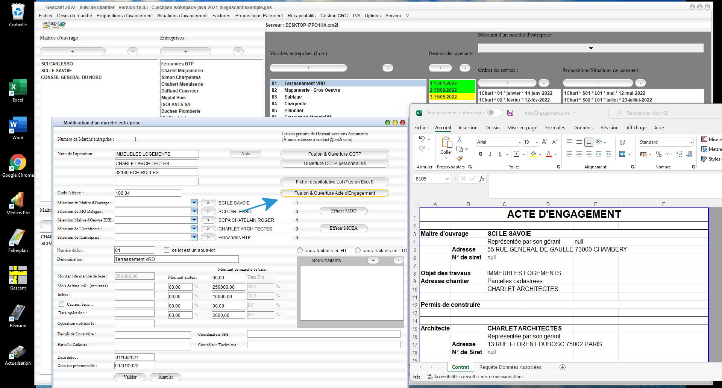Check the 'Caution banc...' checkbox
This screenshot has width=722, height=388.
point(62,304)
